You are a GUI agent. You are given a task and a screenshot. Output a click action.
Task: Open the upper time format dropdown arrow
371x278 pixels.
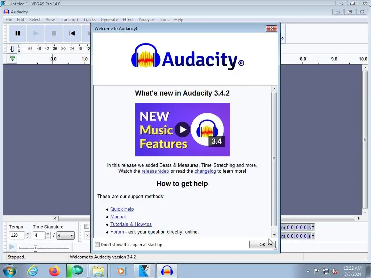coord(313,227)
